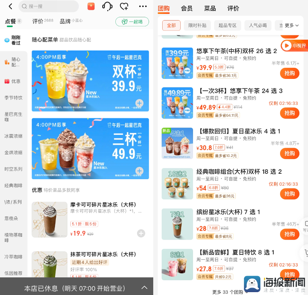Viewport: 308px width, 295px height.
Task: Open 18选2 经典咖啡组合 thumbnail
Action: (x=177, y=184)
